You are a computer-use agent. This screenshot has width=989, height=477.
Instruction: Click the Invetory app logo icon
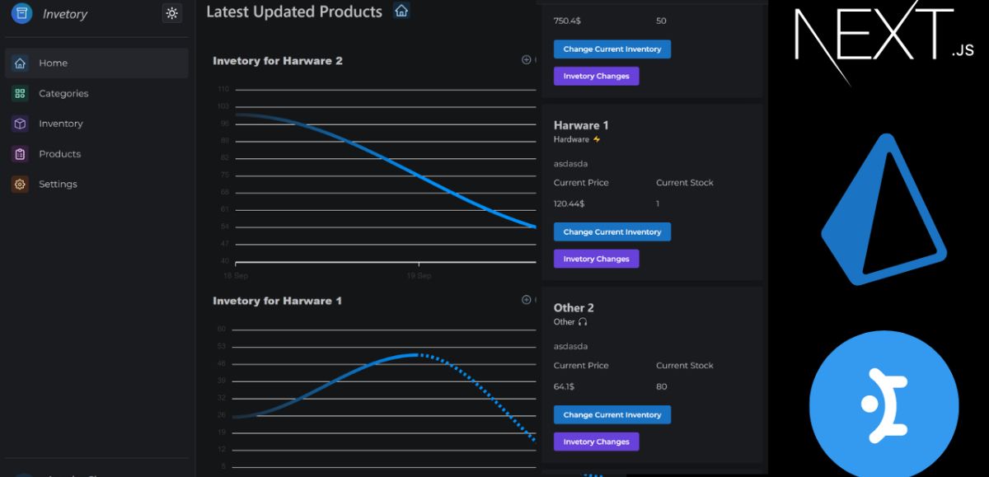[21, 13]
